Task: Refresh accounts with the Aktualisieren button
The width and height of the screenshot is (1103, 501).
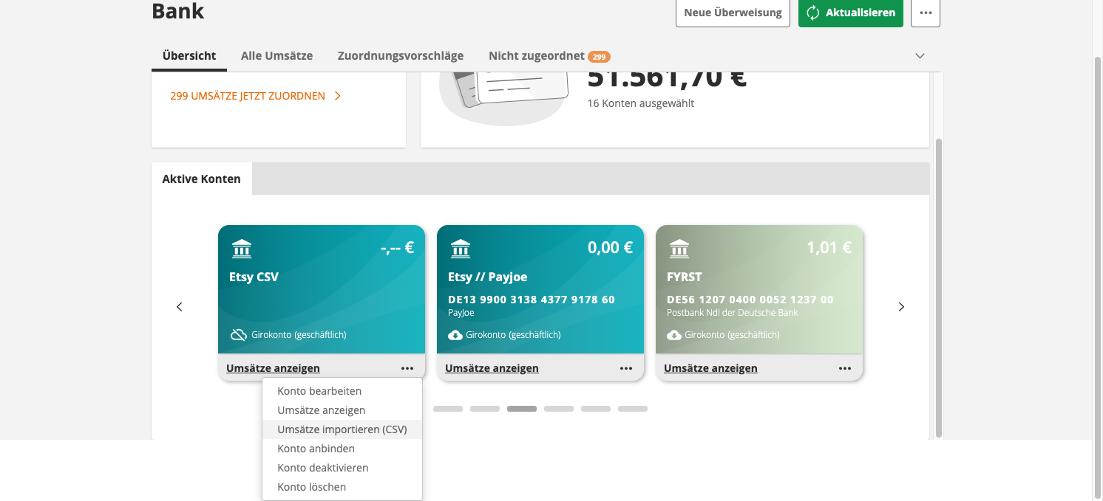Action: 851,13
